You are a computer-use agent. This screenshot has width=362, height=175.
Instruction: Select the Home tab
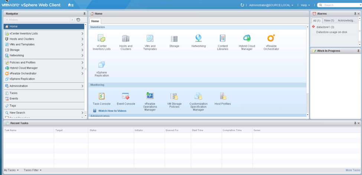[95, 21]
